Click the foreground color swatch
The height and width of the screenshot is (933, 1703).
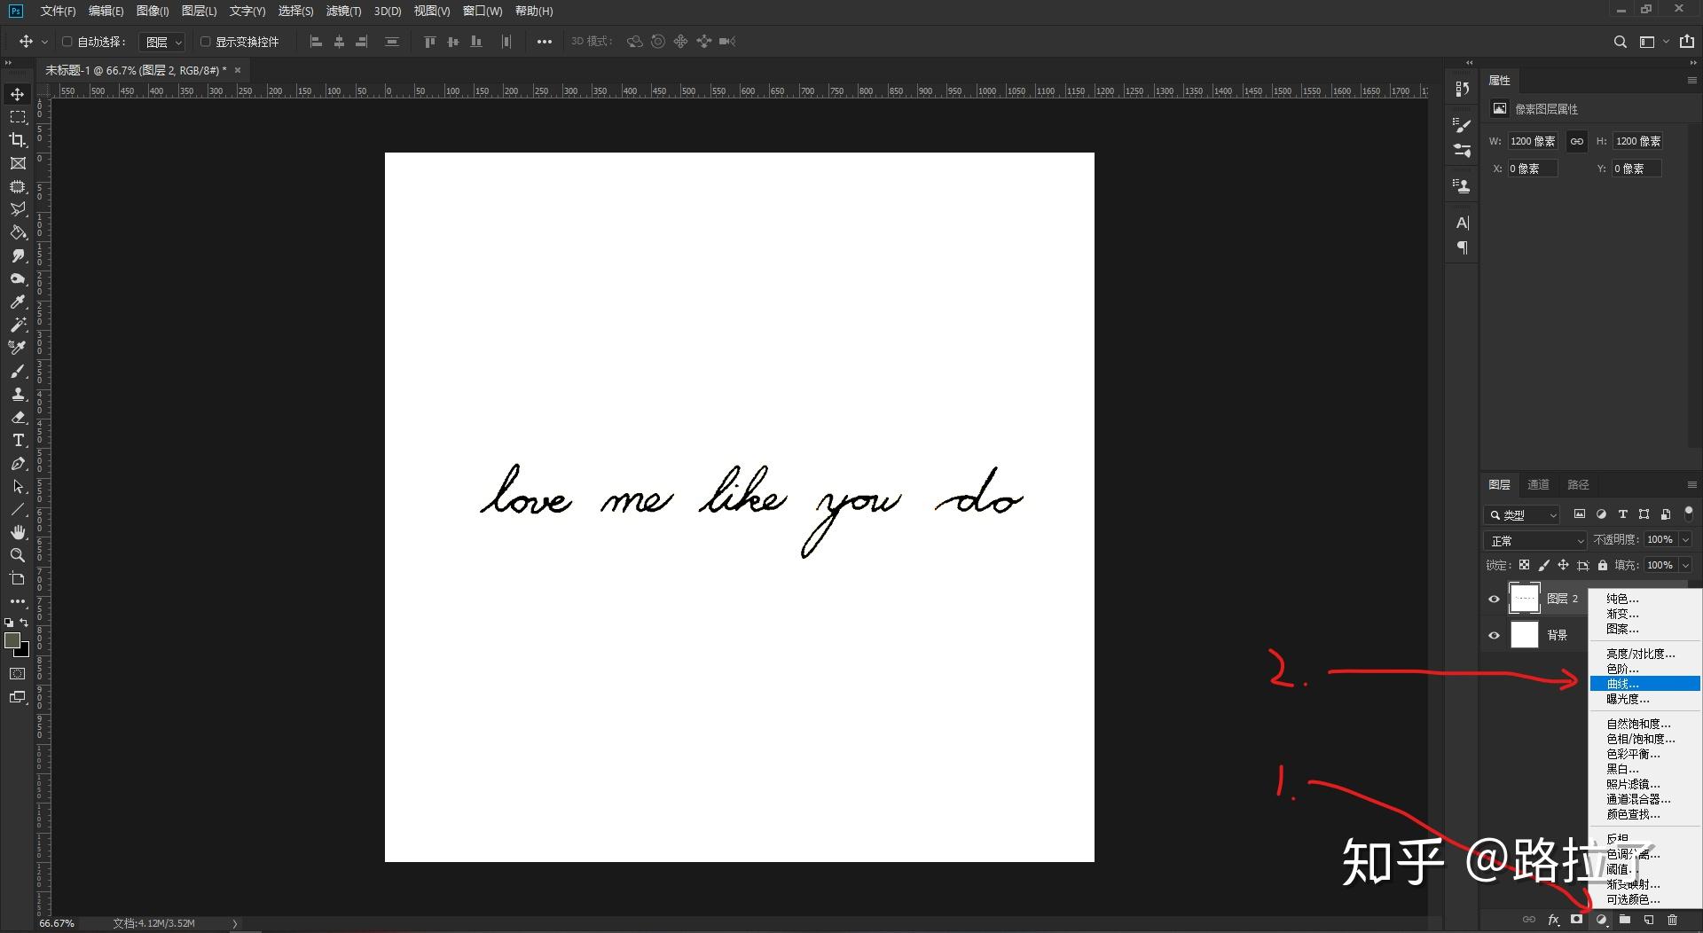point(12,640)
